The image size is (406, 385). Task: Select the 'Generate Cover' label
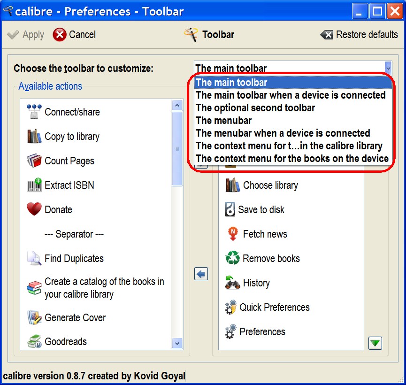(x=76, y=318)
